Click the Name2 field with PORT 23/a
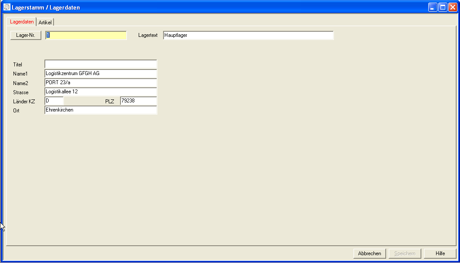This screenshot has width=460, height=263. pos(100,82)
